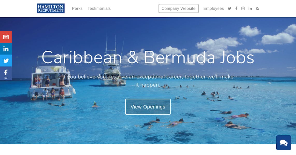Click the View Openings button
The image size is (296, 155).
tap(148, 107)
